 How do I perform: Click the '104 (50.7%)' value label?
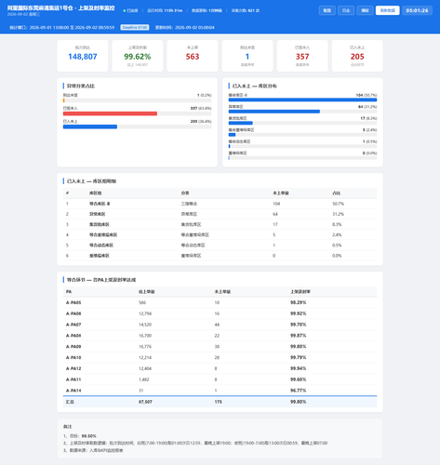point(367,95)
